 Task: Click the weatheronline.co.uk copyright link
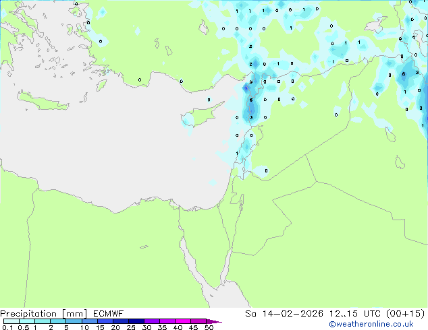point(371,324)
